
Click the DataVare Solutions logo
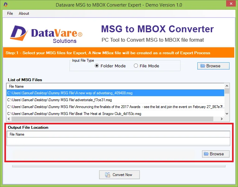coord(46,34)
